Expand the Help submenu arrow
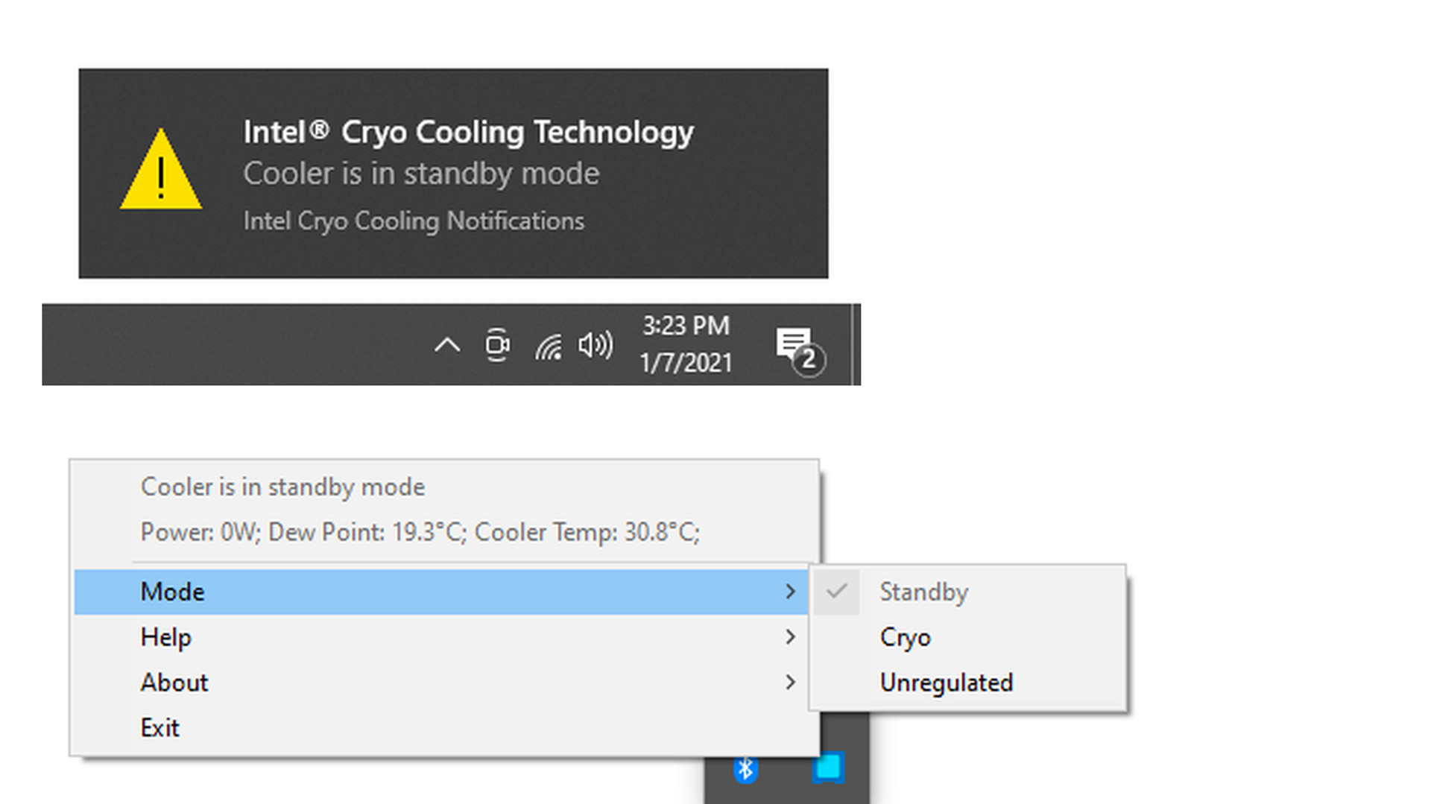Screen dimensions: 1431x804 (x=790, y=637)
